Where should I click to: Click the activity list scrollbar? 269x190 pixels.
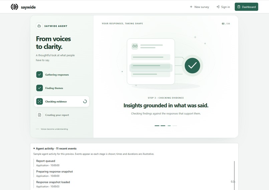click(x=234, y=175)
